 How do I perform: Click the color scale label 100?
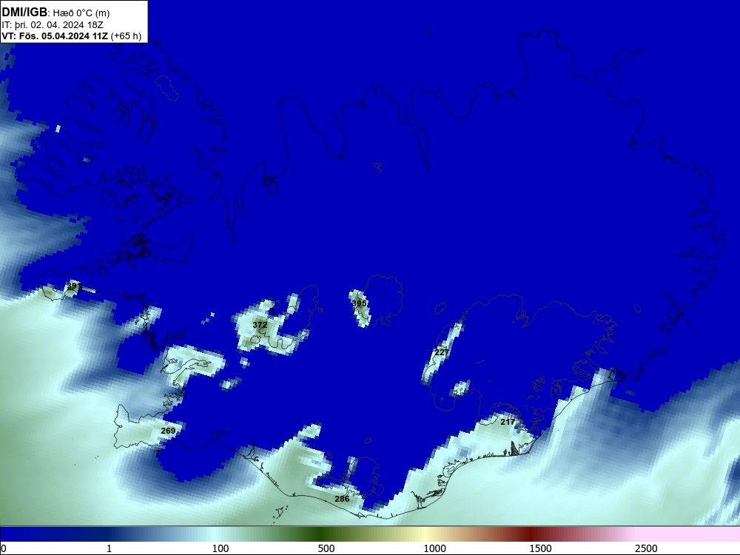[221, 548]
